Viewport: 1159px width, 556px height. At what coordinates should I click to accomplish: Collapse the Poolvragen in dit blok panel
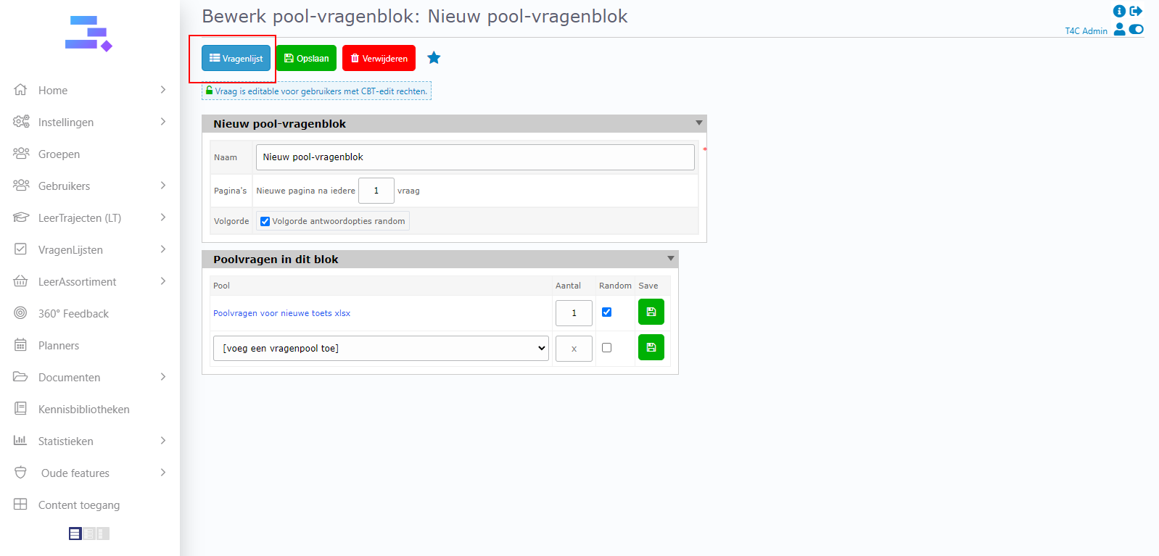[x=670, y=259]
